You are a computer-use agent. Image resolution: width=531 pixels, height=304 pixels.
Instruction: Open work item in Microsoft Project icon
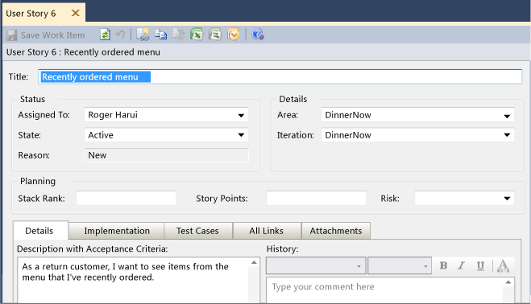click(x=214, y=35)
